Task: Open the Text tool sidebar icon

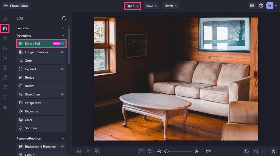Action: click(5, 97)
